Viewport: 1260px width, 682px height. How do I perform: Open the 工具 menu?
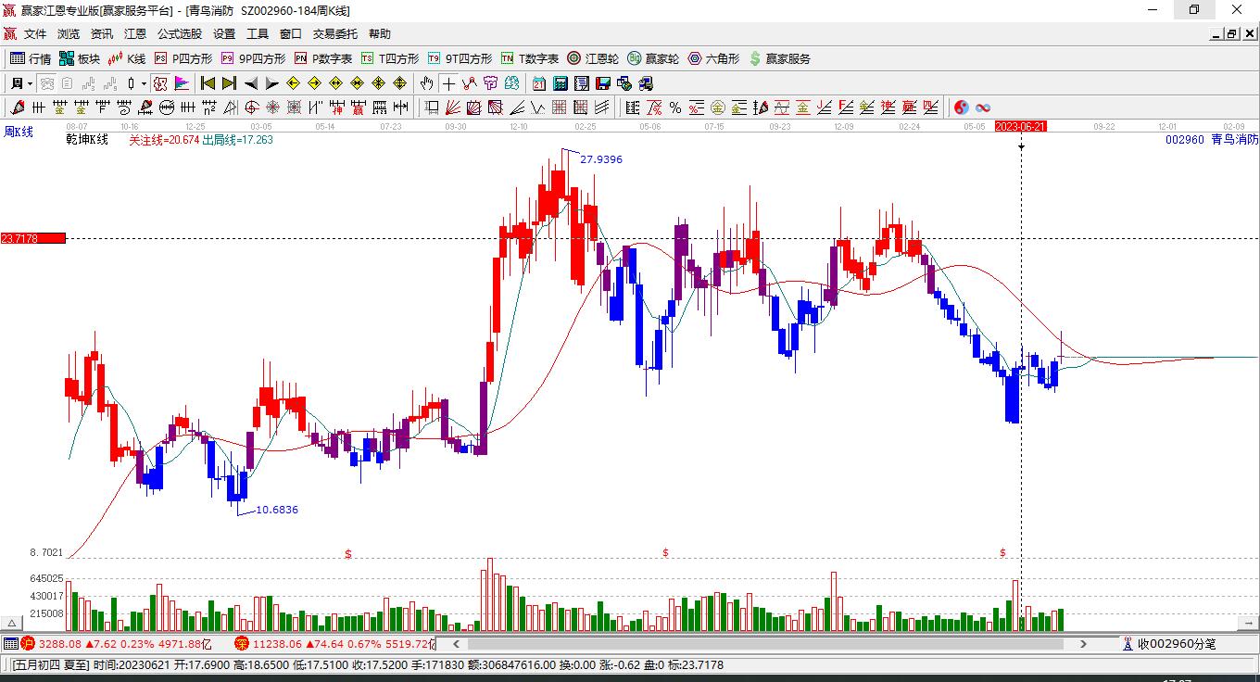coord(258,33)
